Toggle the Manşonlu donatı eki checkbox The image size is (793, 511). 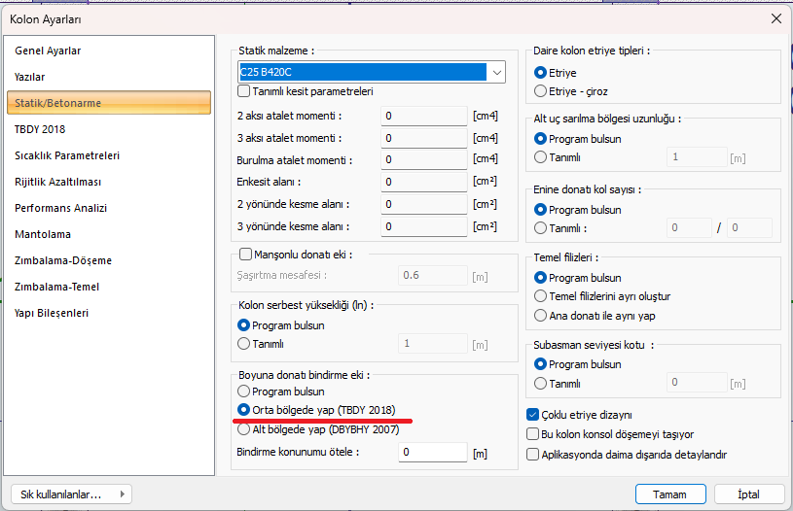(x=245, y=255)
